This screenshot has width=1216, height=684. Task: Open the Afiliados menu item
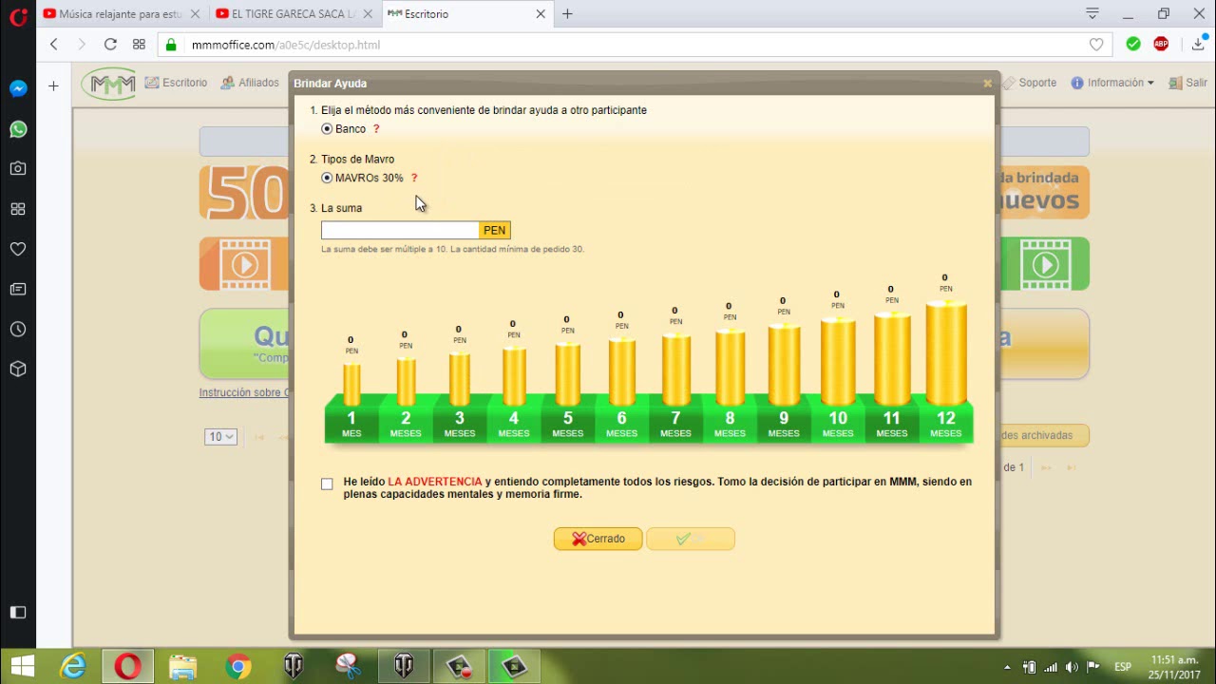pyautogui.click(x=250, y=83)
